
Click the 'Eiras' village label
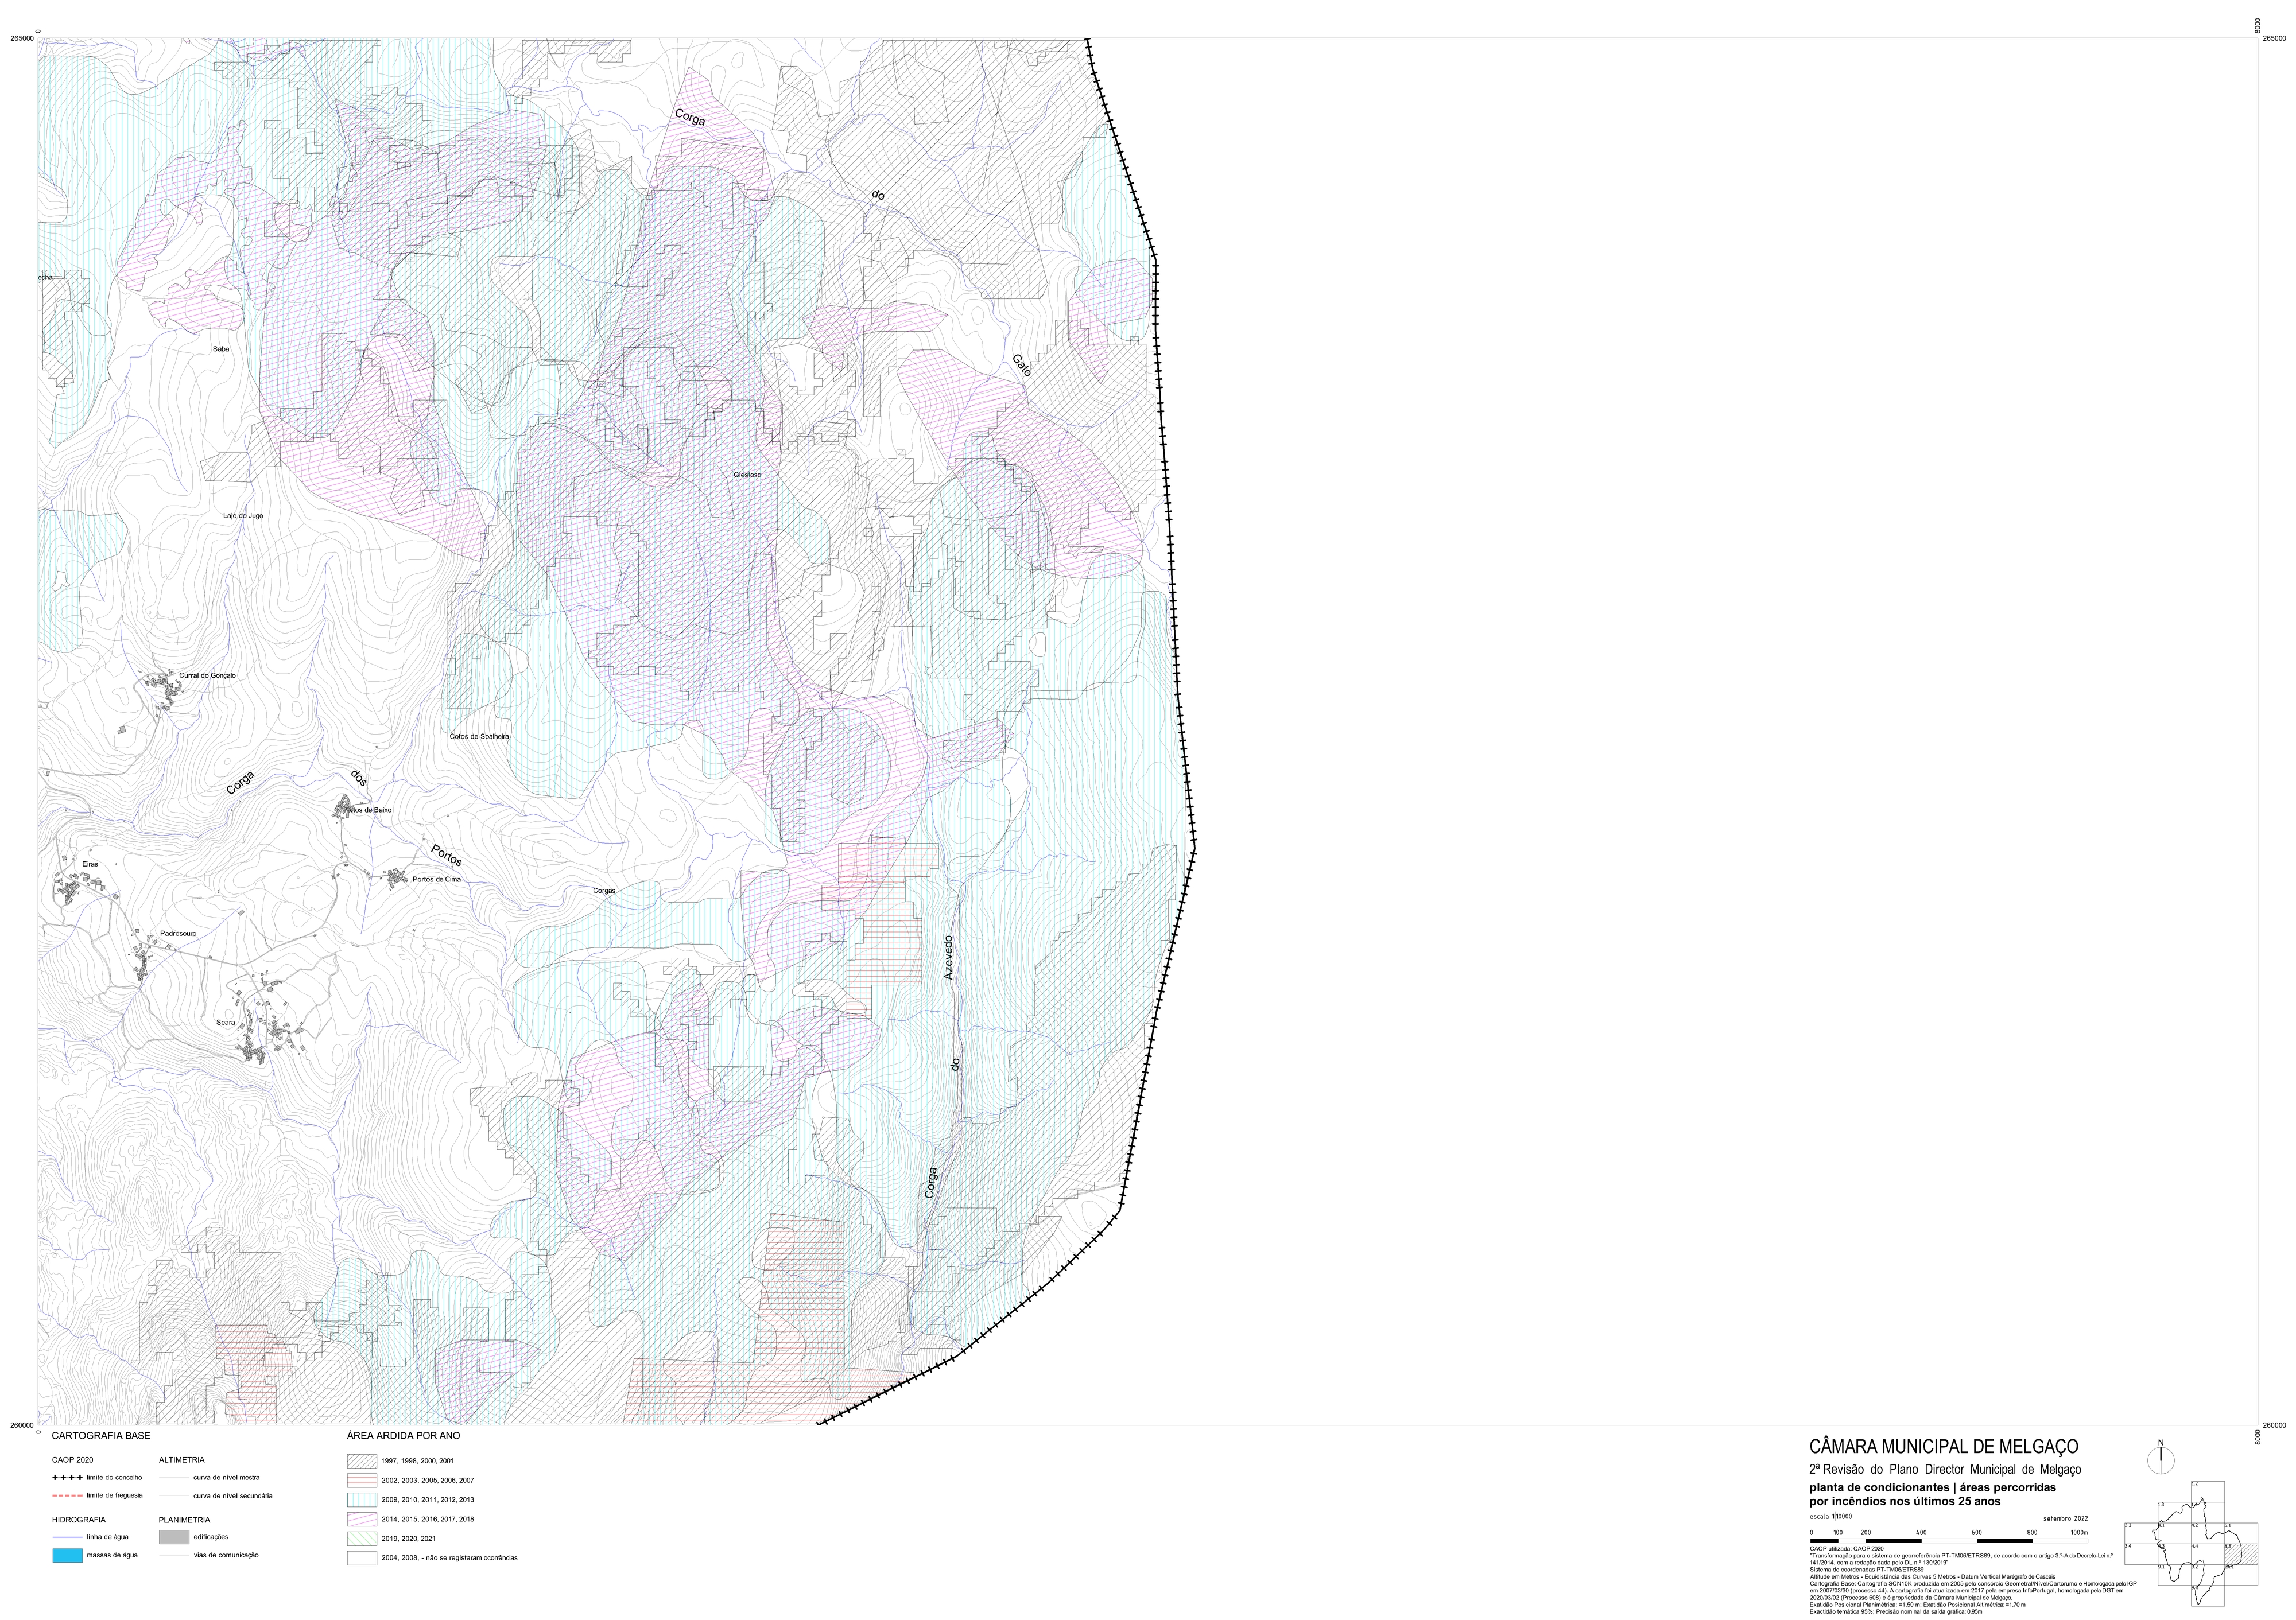91,864
